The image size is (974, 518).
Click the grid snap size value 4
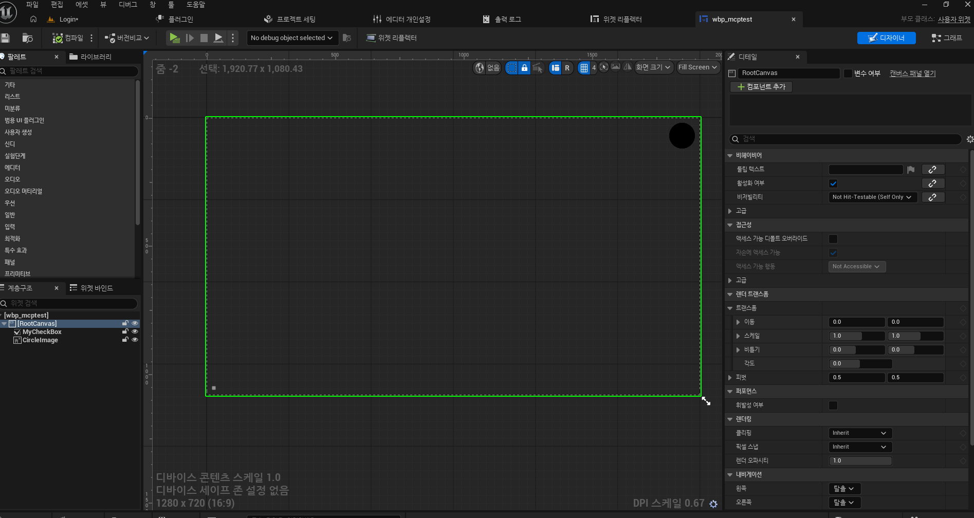coord(594,67)
